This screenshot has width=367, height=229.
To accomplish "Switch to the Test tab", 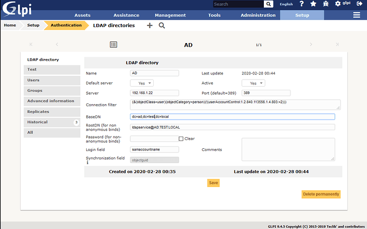I will point(52,70).
